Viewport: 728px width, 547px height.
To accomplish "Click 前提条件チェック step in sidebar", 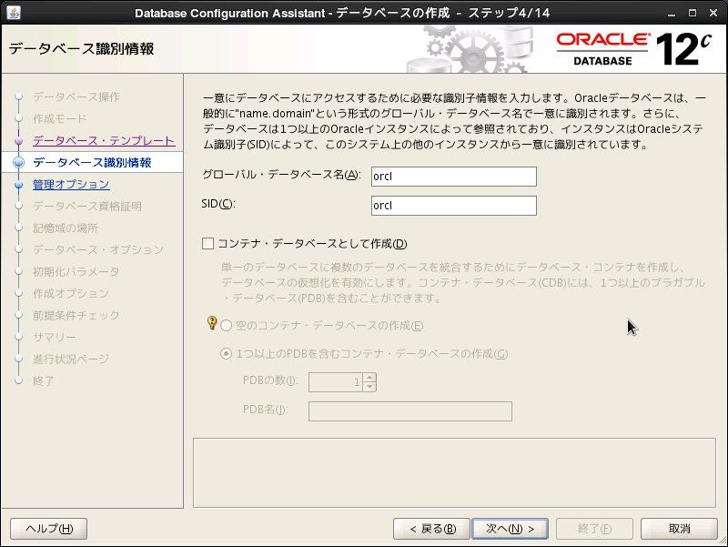I will [x=76, y=315].
